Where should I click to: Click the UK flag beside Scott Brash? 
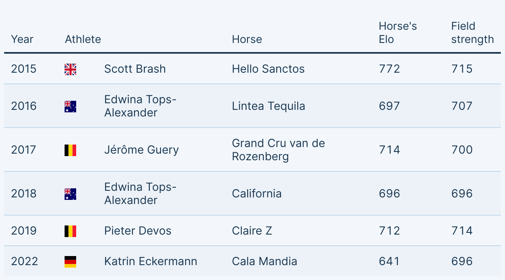coord(70,69)
